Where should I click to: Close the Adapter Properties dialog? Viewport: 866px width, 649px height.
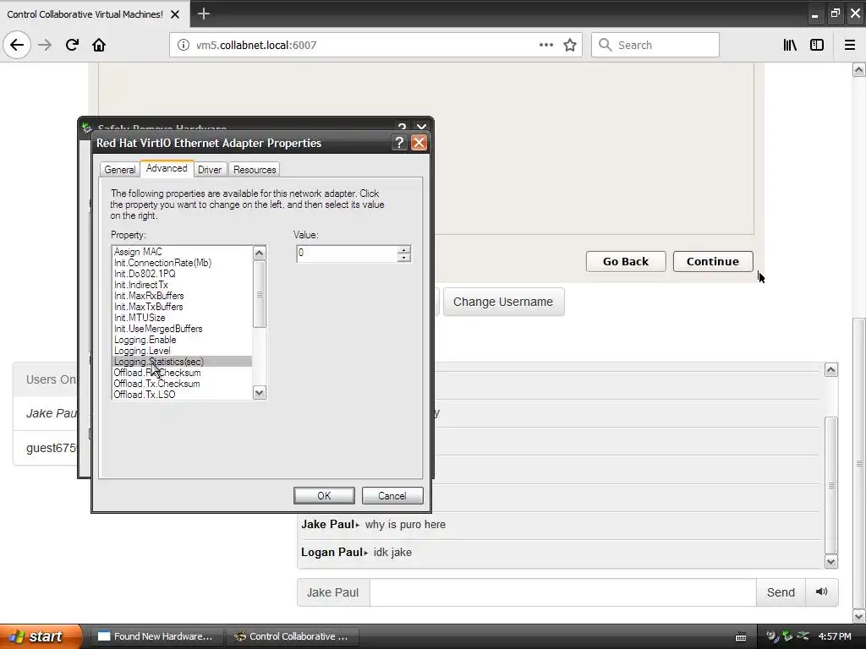[419, 142]
